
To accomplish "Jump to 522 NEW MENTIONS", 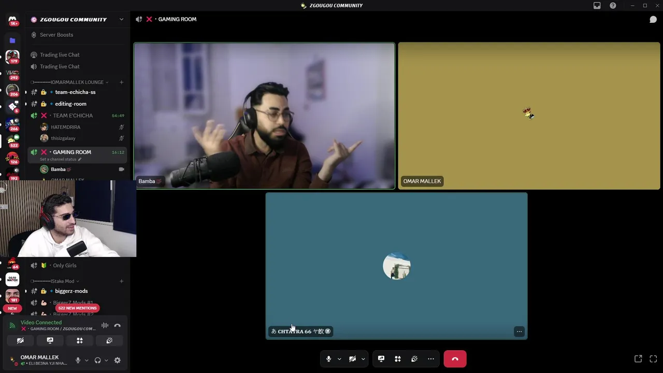I will pyautogui.click(x=77, y=308).
